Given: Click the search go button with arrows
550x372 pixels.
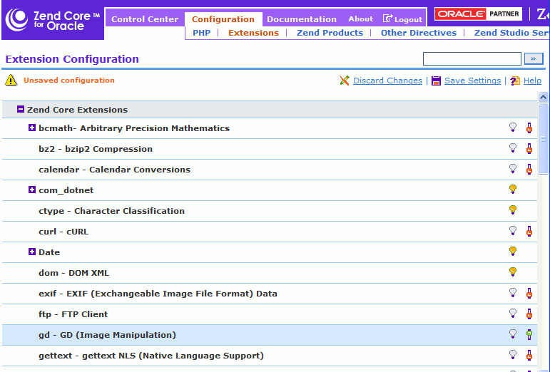Looking at the screenshot, I should pos(534,59).
